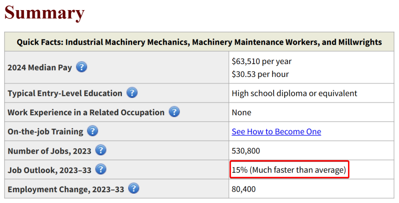
Task: Open Job Outlook, 2023–33 help icon
Action: [x=101, y=170]
